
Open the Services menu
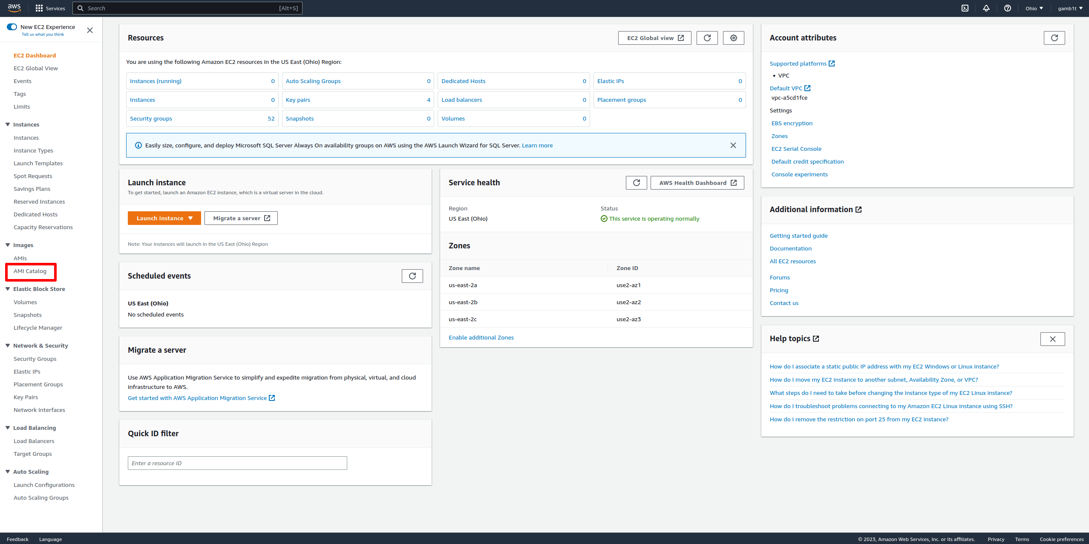click(x=50, y=8)
